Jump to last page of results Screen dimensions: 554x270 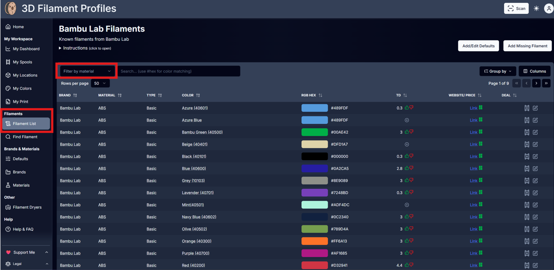click(546, 83)
